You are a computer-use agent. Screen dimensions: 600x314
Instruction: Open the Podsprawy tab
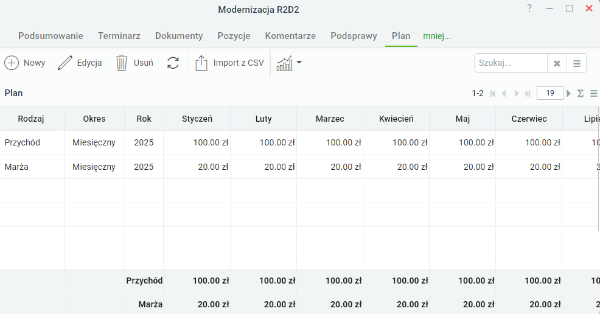[x=354, y=36]
